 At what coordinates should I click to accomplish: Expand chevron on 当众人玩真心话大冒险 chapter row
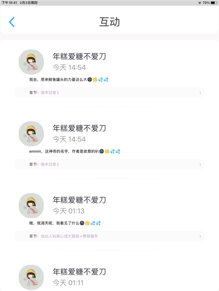(200, 236)
